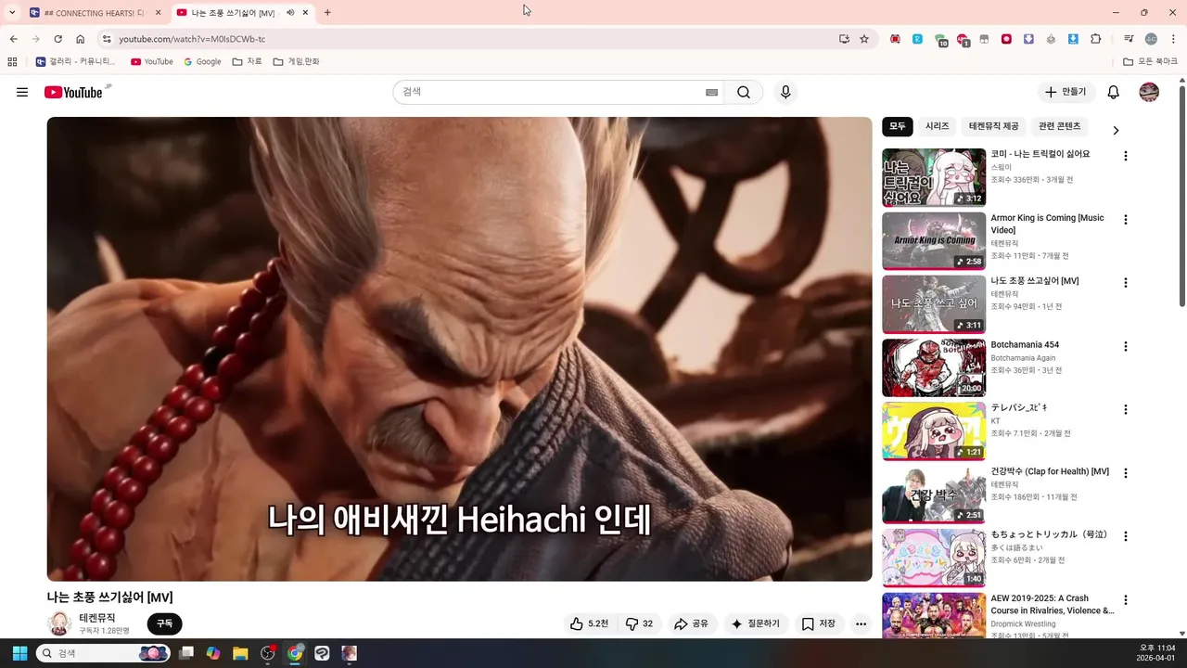Open the 모든 북마크 folder
The image size is (1187, 668).
[x=1150, y=61]
